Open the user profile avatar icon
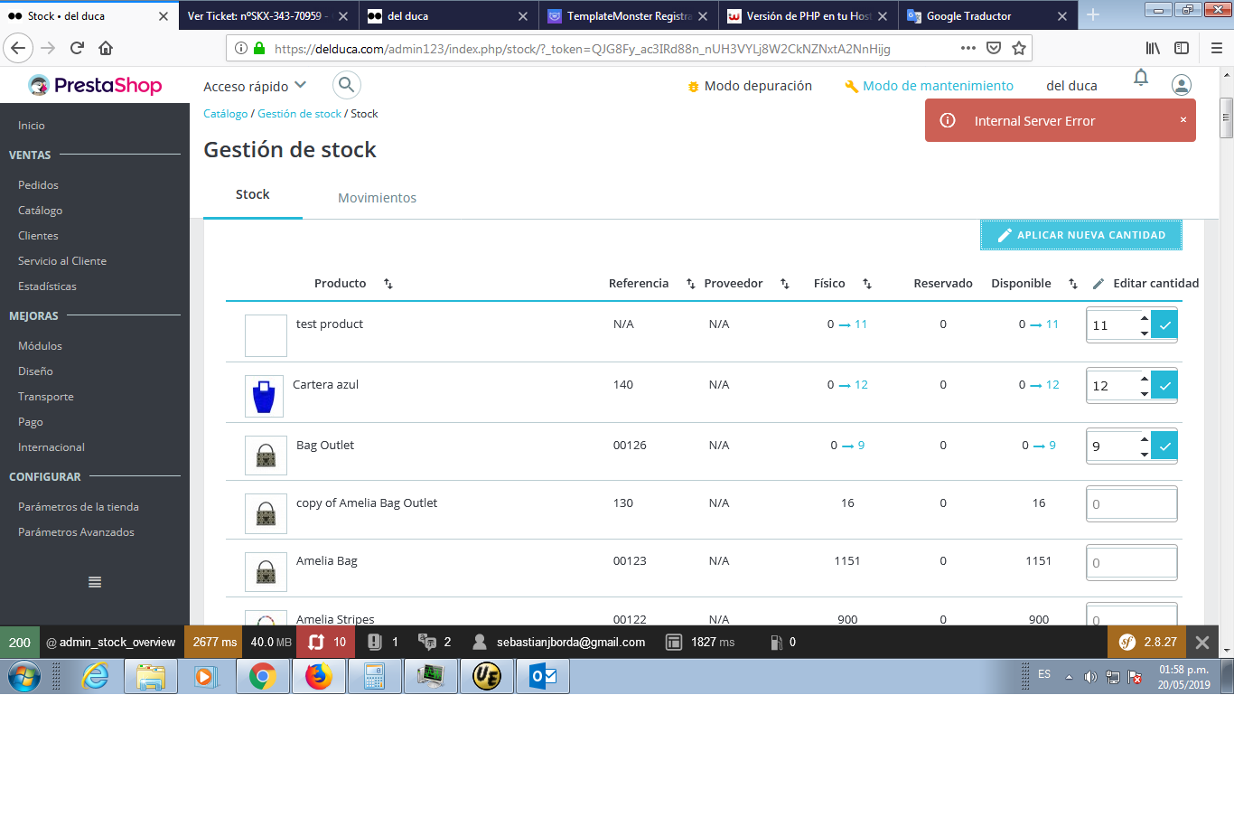 tap(1181, 85)
